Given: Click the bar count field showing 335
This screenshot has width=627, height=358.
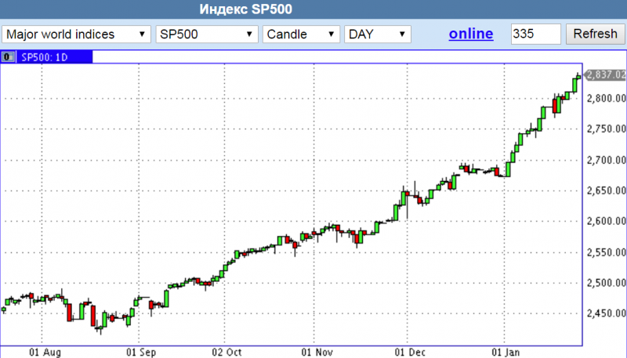Looking at the screenshot, I should (535, 34).
